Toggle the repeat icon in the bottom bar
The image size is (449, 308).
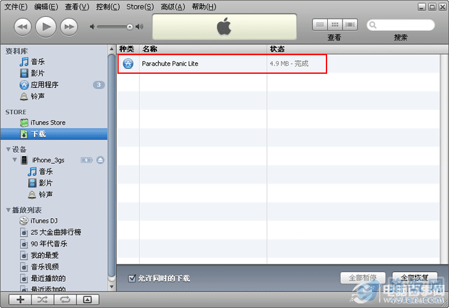65,300
